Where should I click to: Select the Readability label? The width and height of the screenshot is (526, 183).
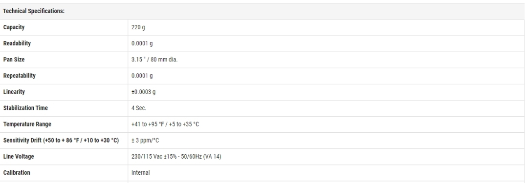pos(17,43)
